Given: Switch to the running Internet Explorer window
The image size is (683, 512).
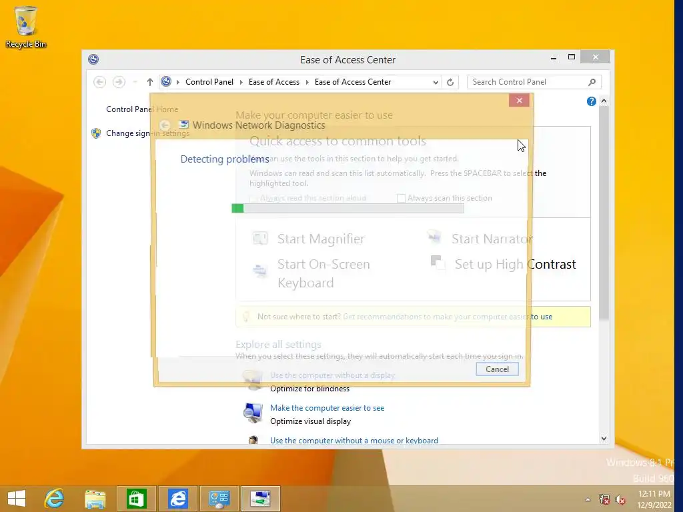Looking at the screenshot, I should tap(177, 499).
